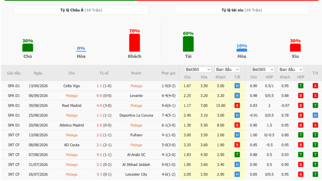Screen dimensions: 322x181
Task: Click the red X T/X badge in Atletico Madrid row
Action: 315,125
